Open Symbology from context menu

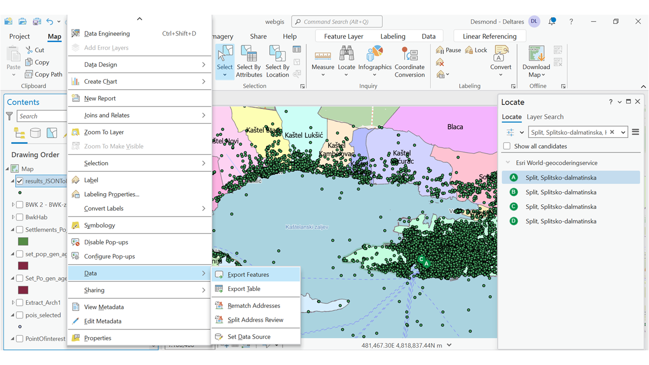coord(139,225)
